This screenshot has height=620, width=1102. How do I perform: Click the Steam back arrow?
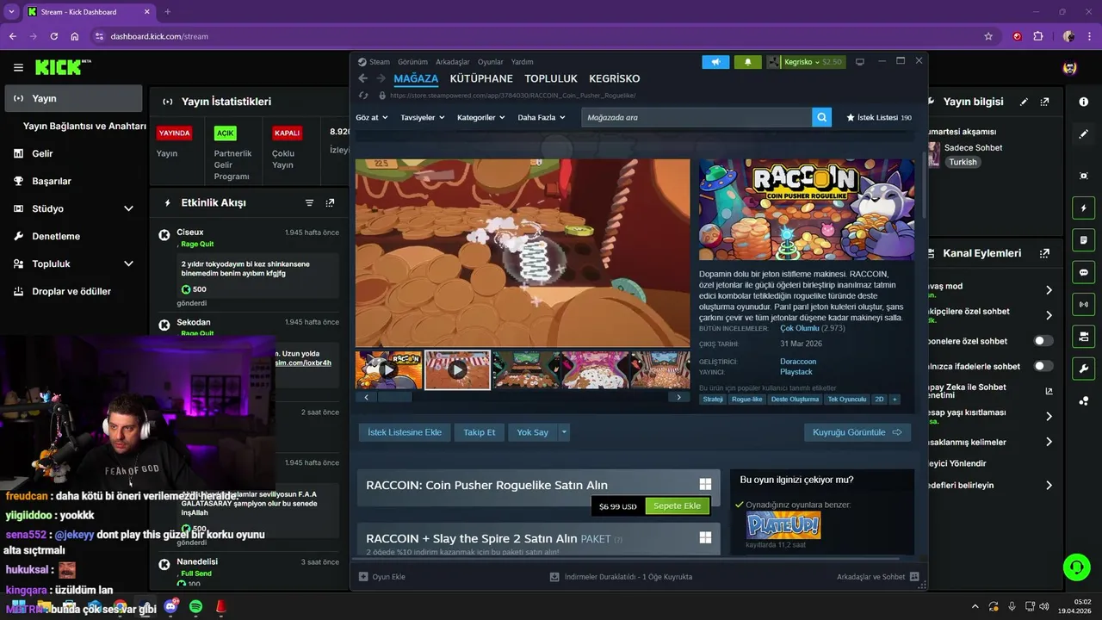click(362, 78)
